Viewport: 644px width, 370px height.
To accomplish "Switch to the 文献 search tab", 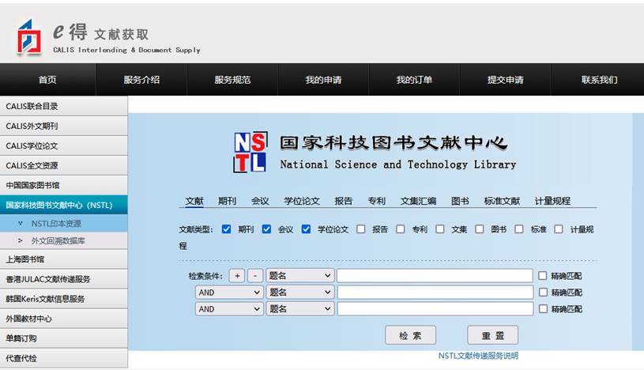I will click(x=194, y=201).
